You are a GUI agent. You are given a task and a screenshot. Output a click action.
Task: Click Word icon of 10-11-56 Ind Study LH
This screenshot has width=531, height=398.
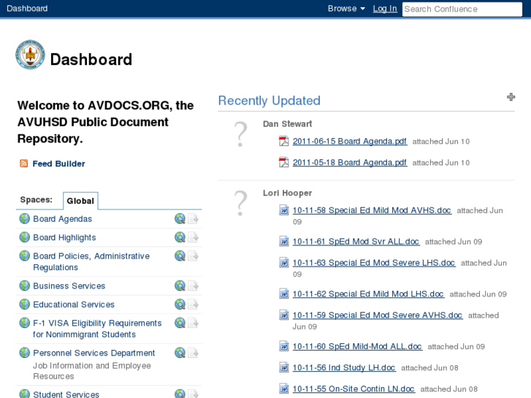pos(284,367)
